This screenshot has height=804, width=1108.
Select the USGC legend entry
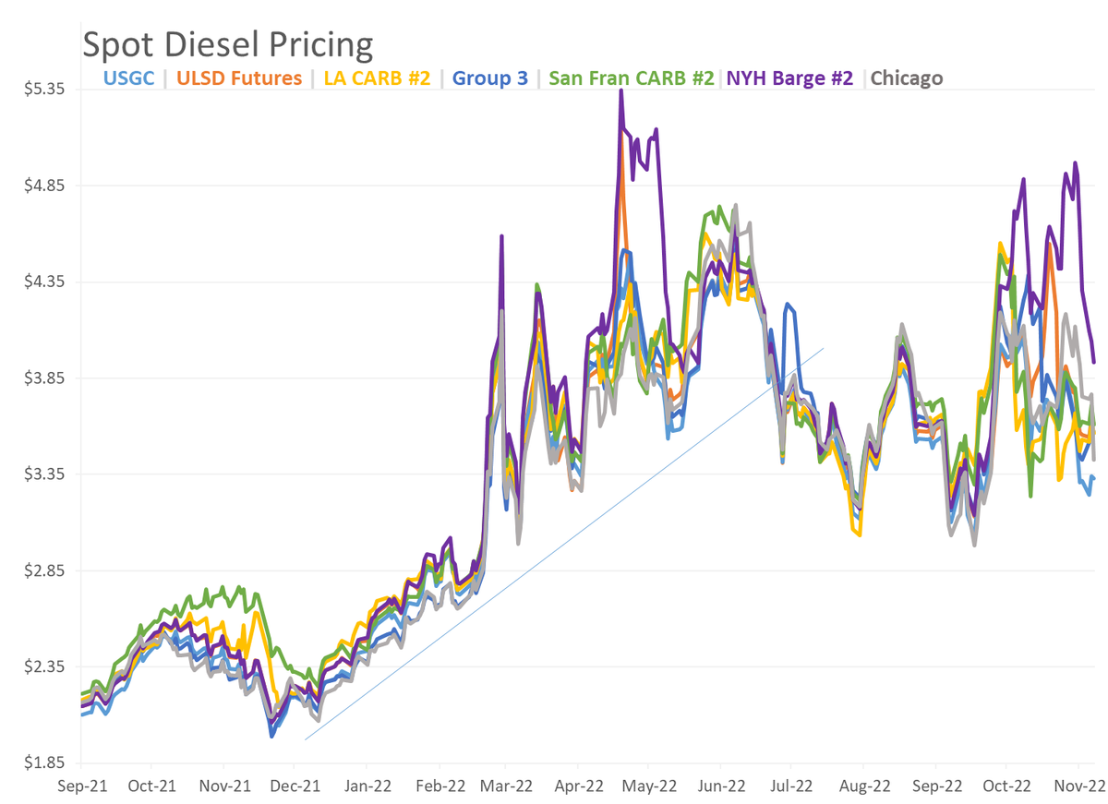[x=129, y=78]
